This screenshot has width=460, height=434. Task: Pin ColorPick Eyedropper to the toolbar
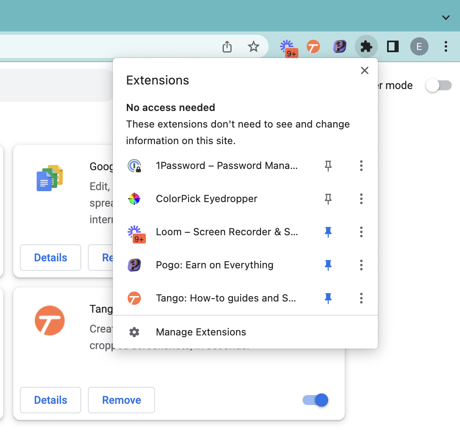pos(328,199)
